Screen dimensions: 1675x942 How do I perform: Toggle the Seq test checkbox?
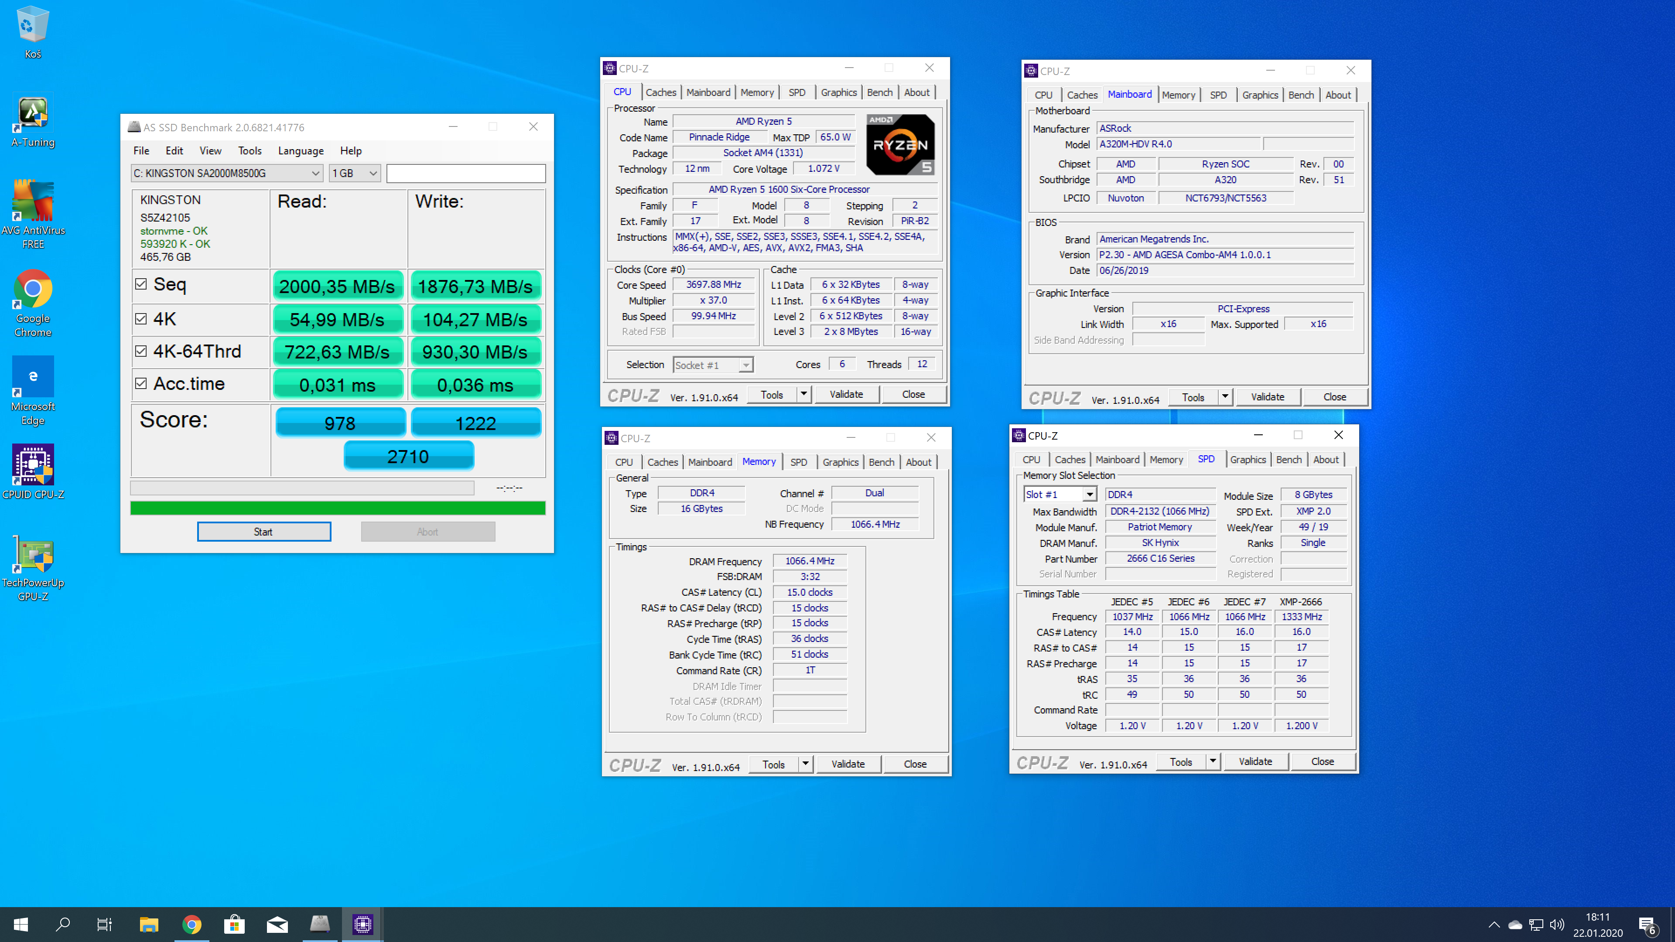[140, 283]
